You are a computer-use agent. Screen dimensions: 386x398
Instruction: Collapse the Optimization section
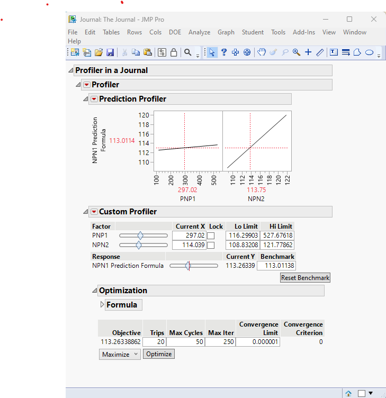tap(94, 291)
